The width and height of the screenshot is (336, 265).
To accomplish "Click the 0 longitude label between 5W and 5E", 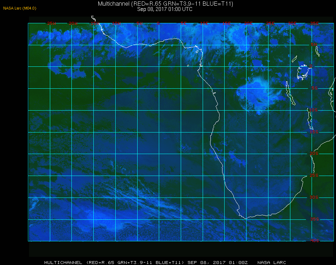I will (x=158, y=23).
